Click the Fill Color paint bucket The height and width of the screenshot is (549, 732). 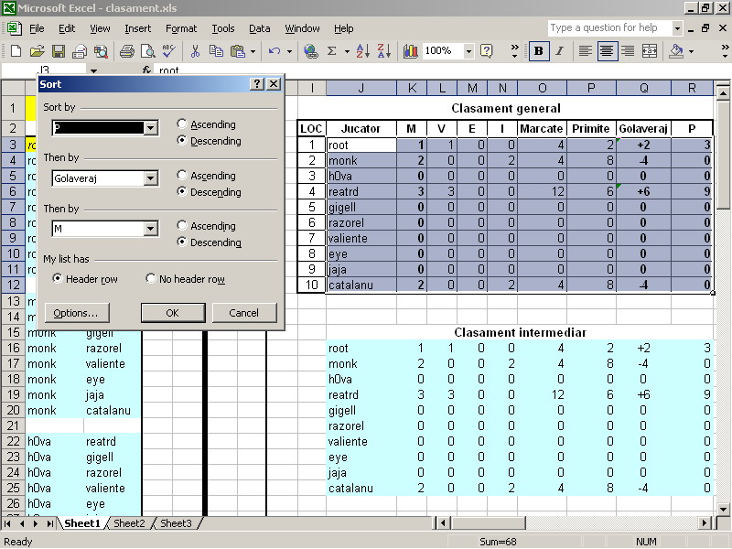(x=675, y=51)
